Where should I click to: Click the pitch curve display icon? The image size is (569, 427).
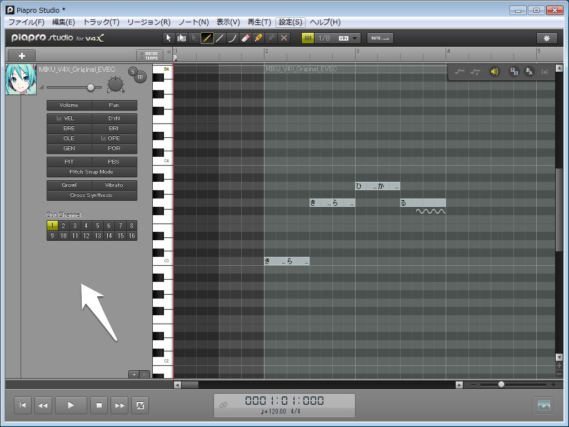tap(460, 72)
